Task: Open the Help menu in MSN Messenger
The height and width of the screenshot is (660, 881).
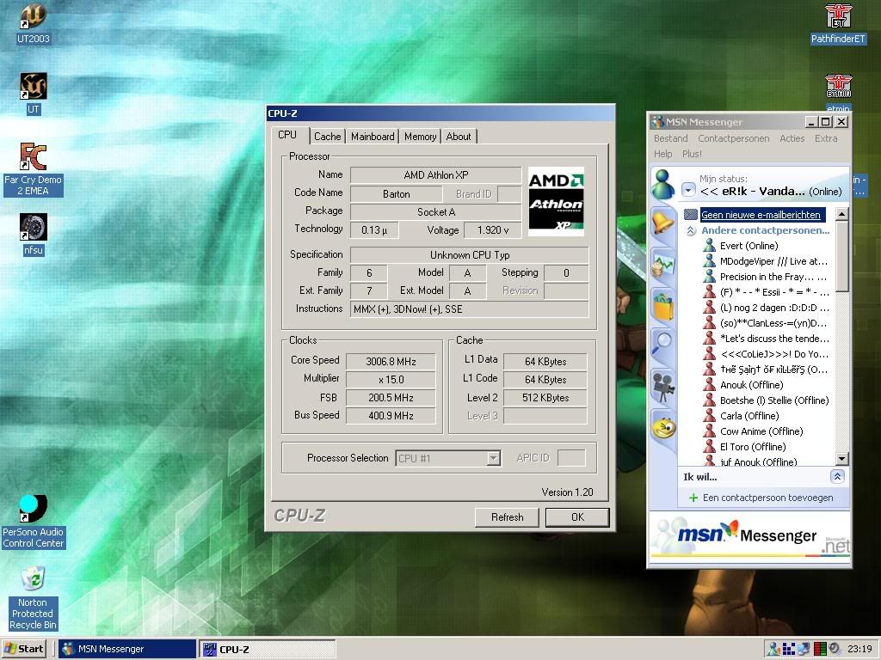Action: point(663,154)
